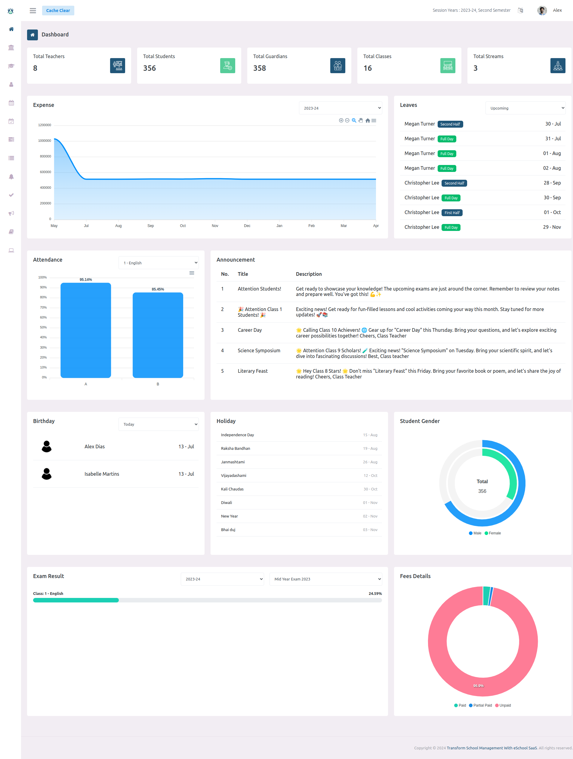This screenshot has height=759, width=573.
Task: Open the Leaves Upcoming dropdown
Action: pyautogui.click(x=525, y=108)
